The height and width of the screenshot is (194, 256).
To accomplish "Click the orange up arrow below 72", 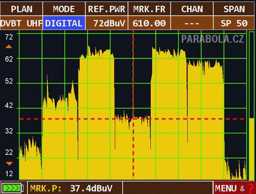I will point(9,47).
